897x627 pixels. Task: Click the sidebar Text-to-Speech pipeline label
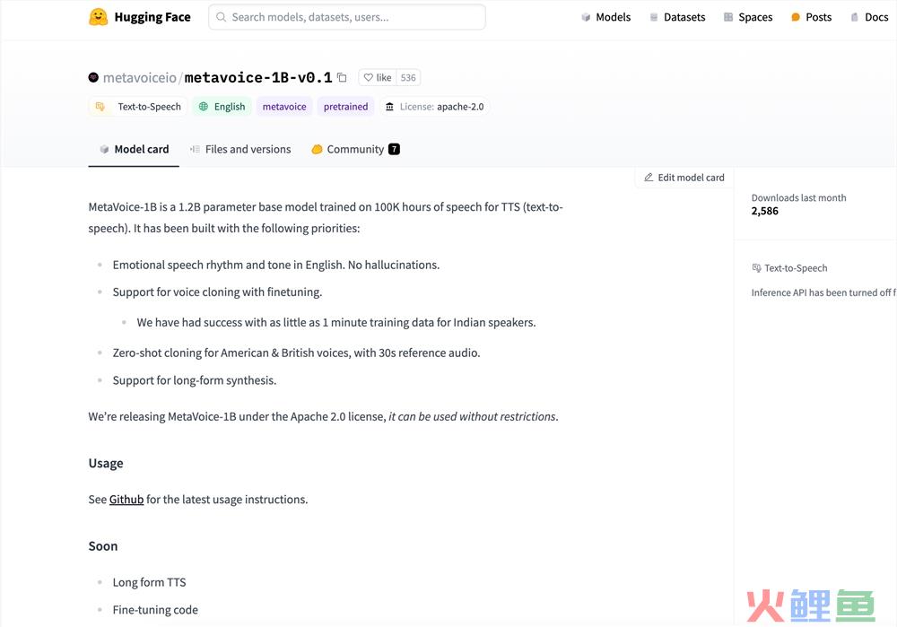point(796,267)
